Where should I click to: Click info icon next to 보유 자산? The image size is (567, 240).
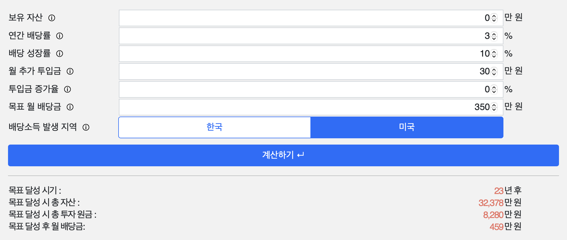[x=52, y=18]
